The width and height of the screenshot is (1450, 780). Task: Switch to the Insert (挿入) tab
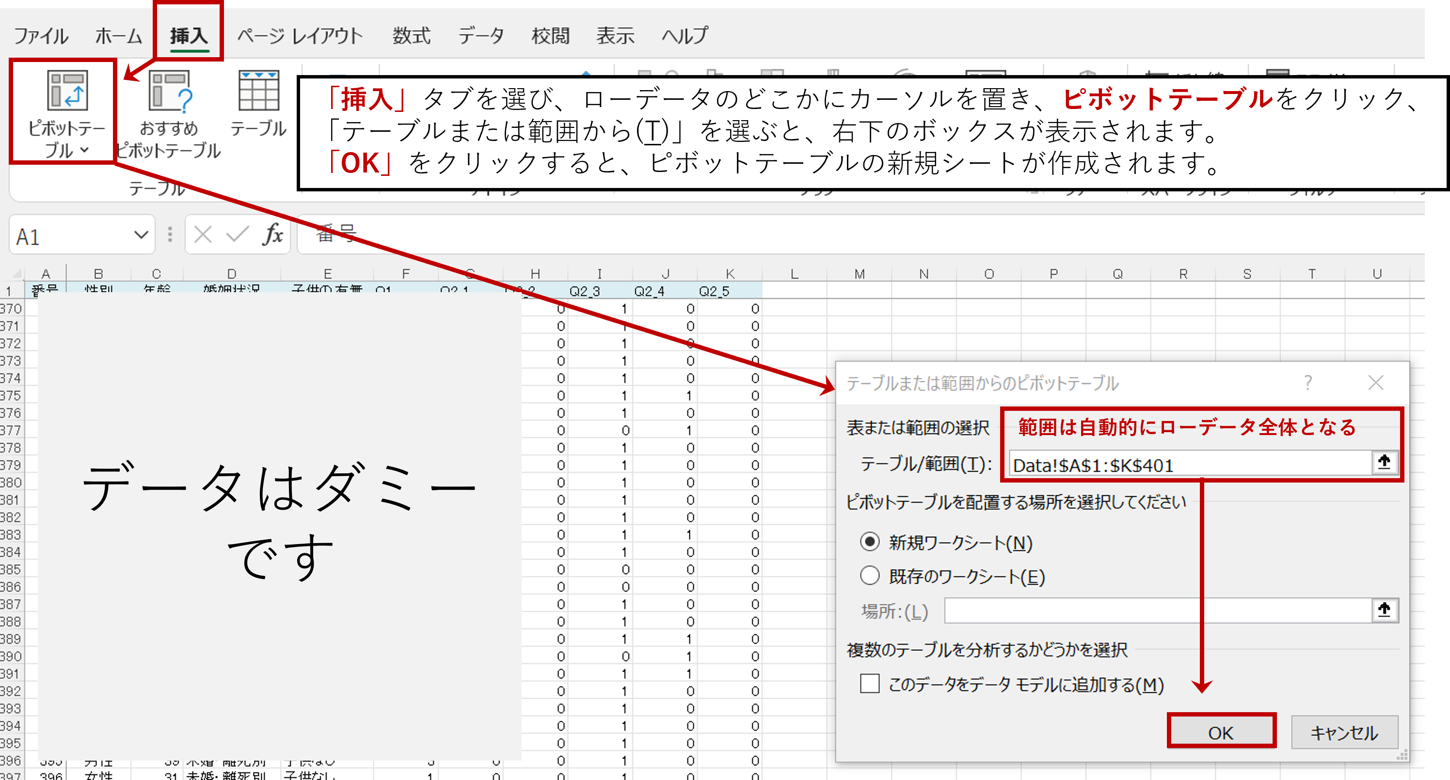click(x=189, y=36)
